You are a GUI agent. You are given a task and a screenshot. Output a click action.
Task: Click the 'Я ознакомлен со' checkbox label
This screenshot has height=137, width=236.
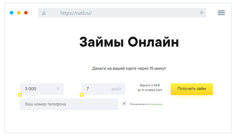pyautogui.click(x=139, y=104)
